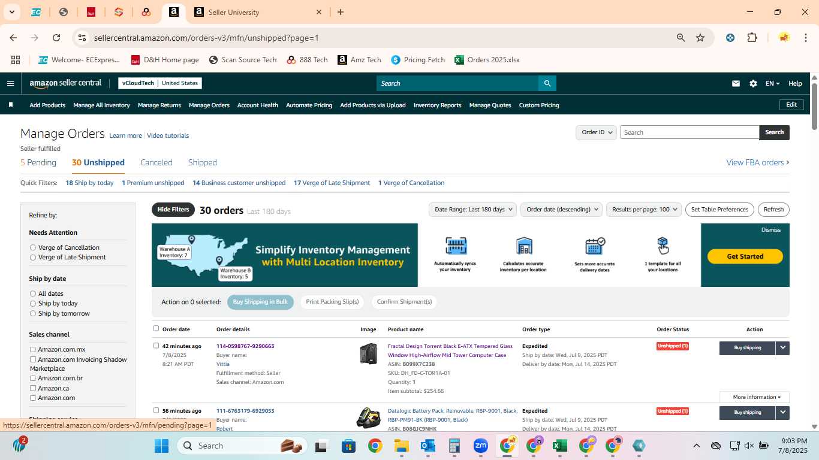Click the Get Started banner button

click(x=745, y=256)
